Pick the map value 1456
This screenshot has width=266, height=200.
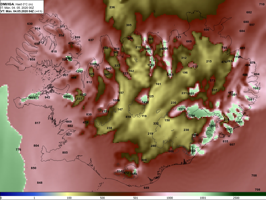(x=145, y=102)
